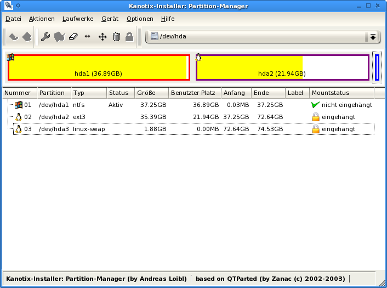387x288 pixels.
Task: Click the four-arrow move partition icon
Action: [x=103, y=37]
